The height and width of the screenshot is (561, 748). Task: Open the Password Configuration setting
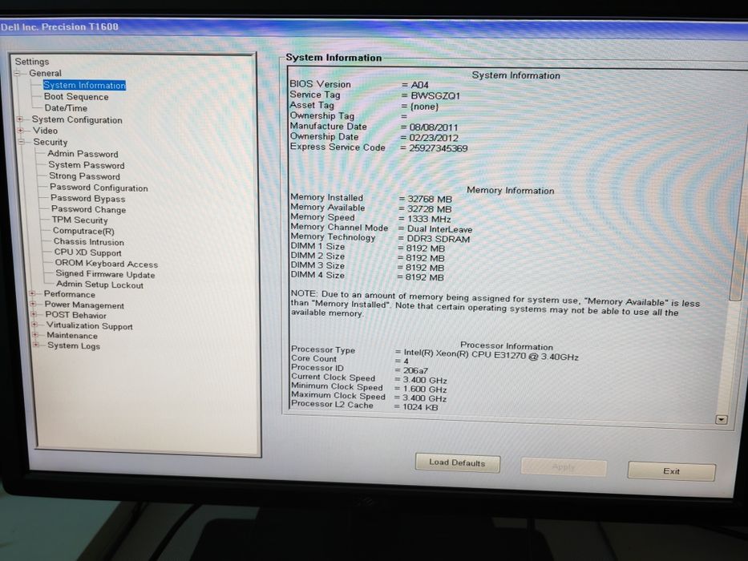99,188
